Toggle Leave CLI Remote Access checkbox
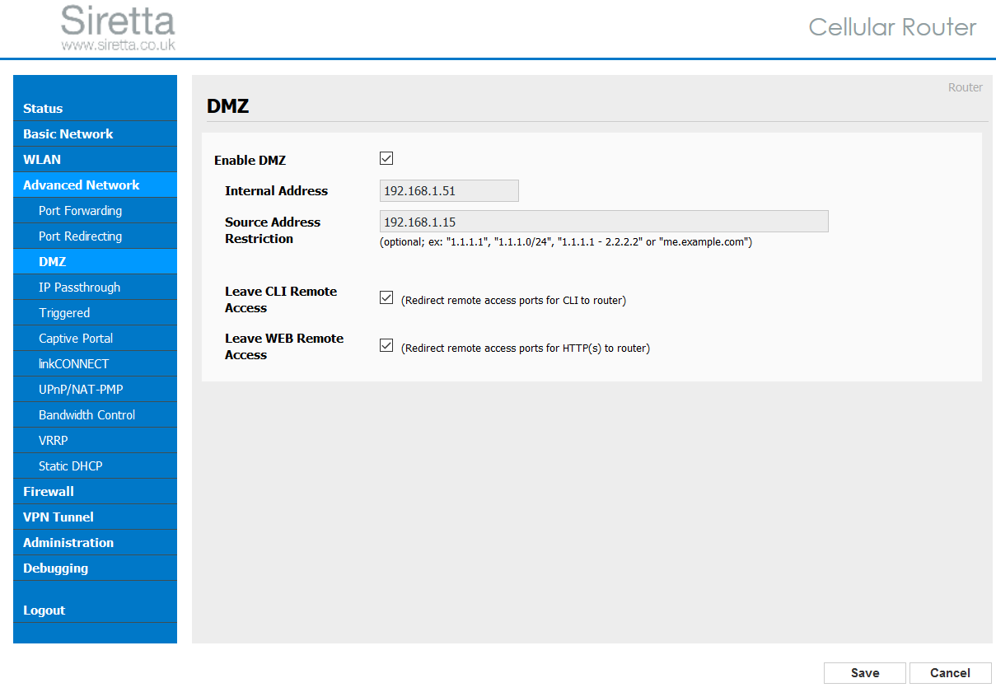The image size is (996, 697). [386, 298]
